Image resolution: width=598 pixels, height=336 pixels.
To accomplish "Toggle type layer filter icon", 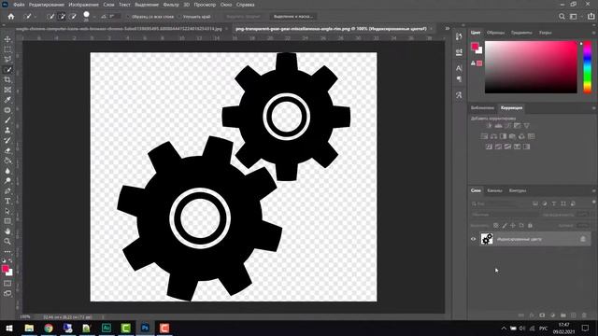I will pyautogui.click(x=554, y=203).
